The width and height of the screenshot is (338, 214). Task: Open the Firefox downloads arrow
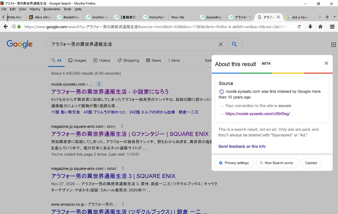tap(310, 27)
